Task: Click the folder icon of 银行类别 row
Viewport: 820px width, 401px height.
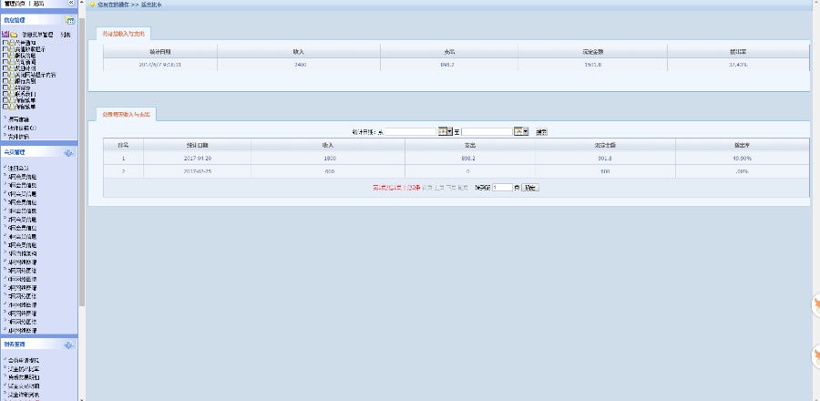Action: pyautogui.click(x=12, y=81)
